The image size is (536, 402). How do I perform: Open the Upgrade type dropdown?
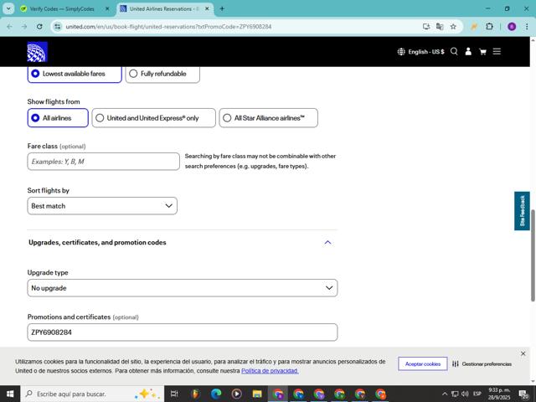point(183,288)
